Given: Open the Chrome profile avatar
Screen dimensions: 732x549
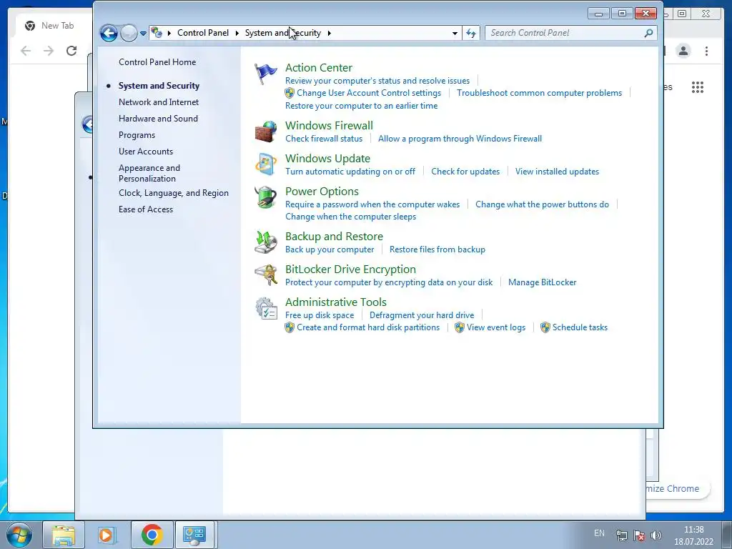Looking at the screenshot, I should click(683, 51).
